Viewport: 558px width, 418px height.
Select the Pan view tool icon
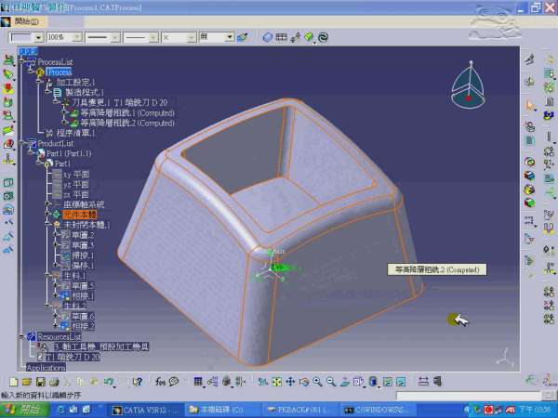point(291,382)
